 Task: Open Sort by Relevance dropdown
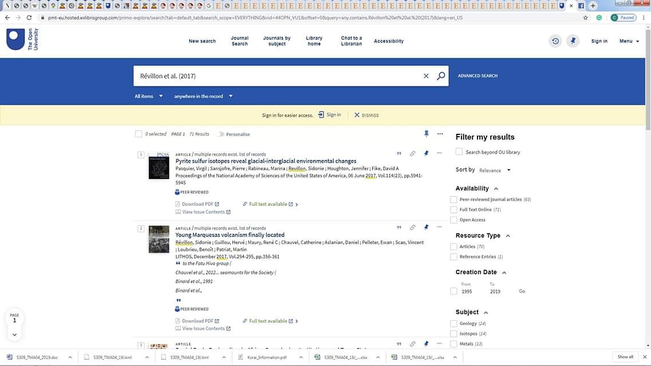pyautogui.click(x=495, y=170)
